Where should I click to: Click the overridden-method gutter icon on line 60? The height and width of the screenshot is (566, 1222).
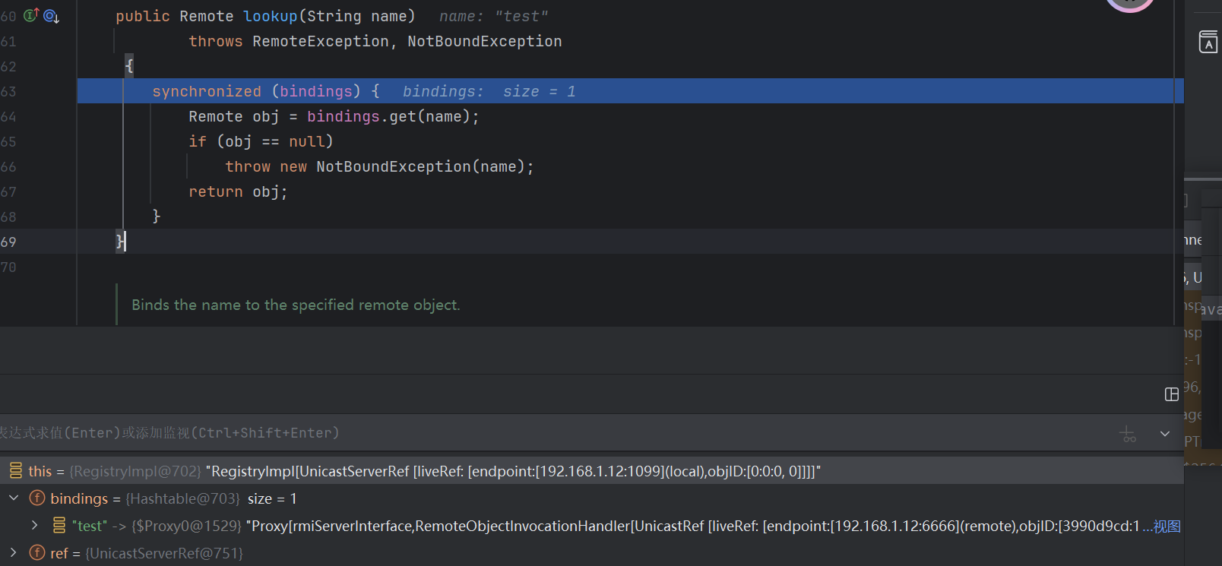pyautogui.click(x=51, y=16)
